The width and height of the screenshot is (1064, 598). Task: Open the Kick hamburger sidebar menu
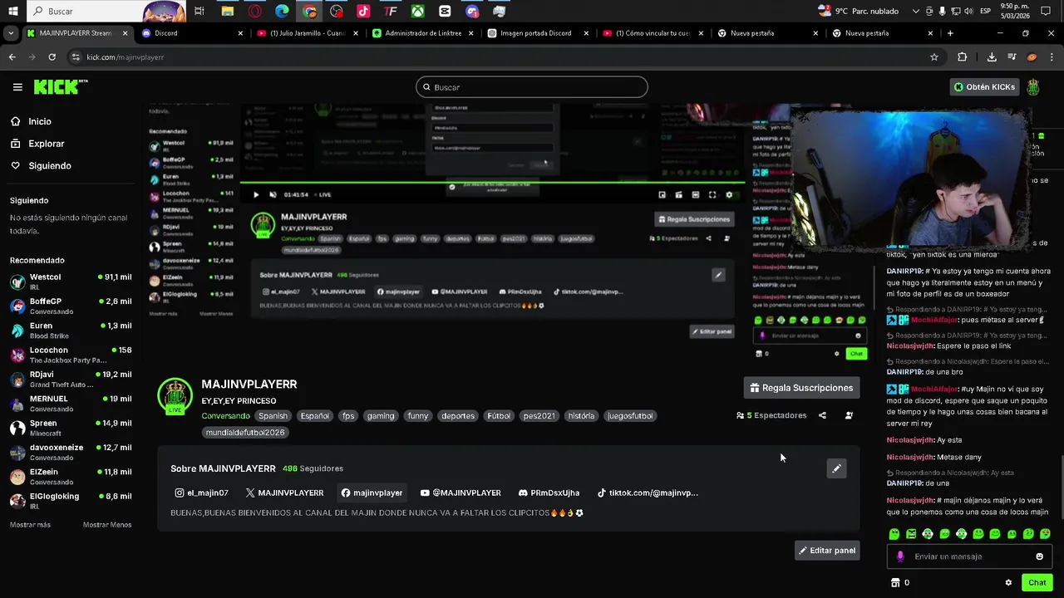[17, 87]
